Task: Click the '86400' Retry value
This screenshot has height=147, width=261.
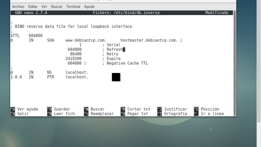Action: pos(76,54)
